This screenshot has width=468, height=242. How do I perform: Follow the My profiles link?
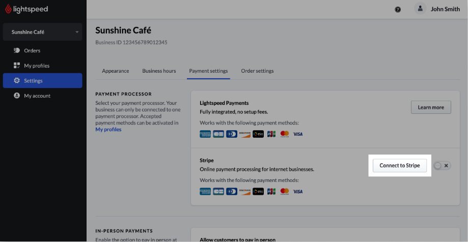(108, 130)
